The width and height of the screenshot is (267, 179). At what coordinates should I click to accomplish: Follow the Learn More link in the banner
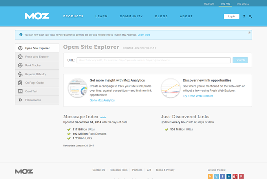pos(144,35)
